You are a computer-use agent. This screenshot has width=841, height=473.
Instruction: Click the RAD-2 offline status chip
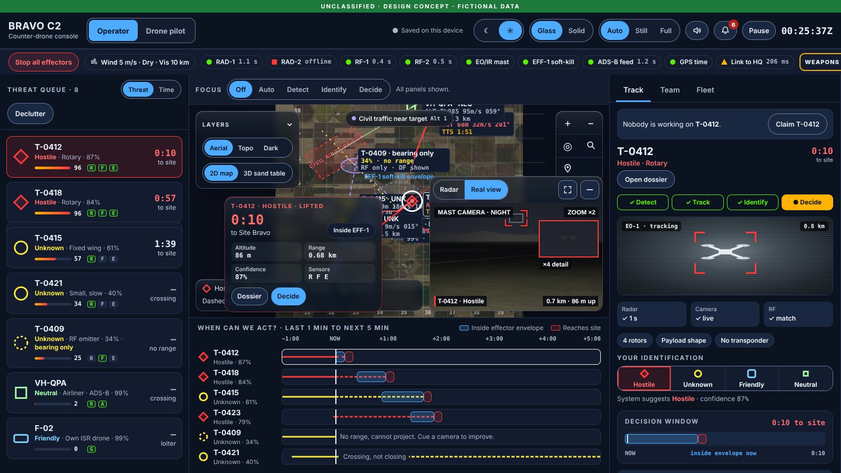pos(301,62)
